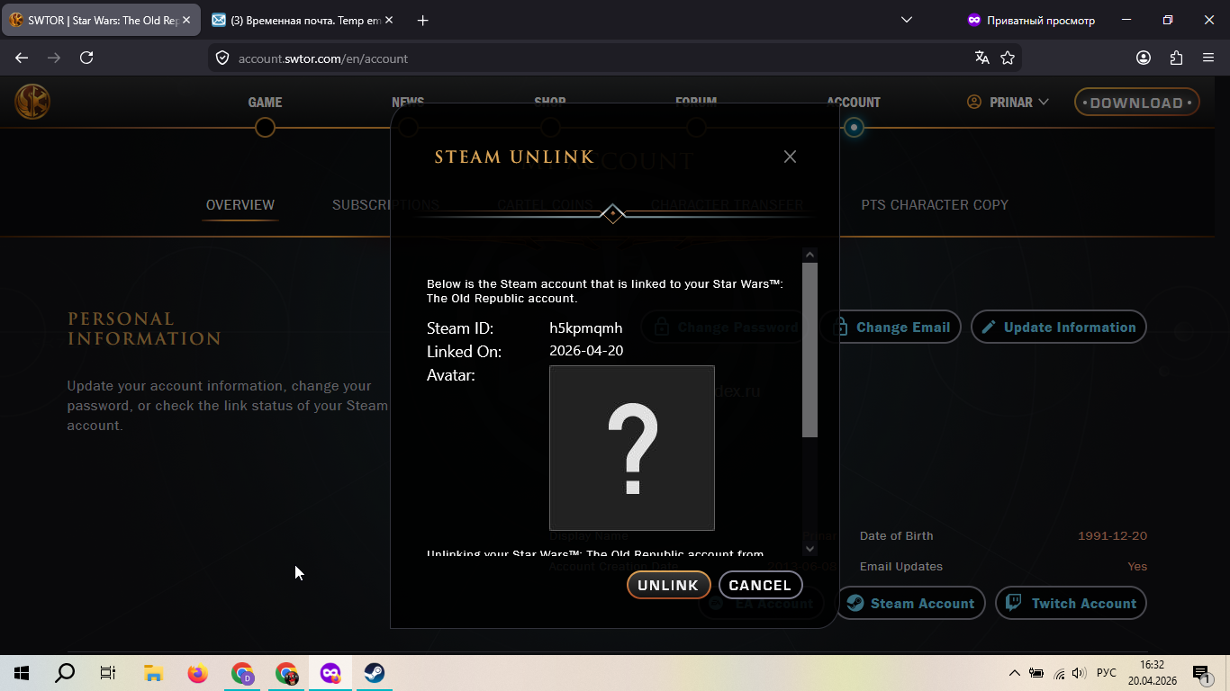Open Task View on taskbar
This screenshot has width=1230, height=691.
point(108,673)
